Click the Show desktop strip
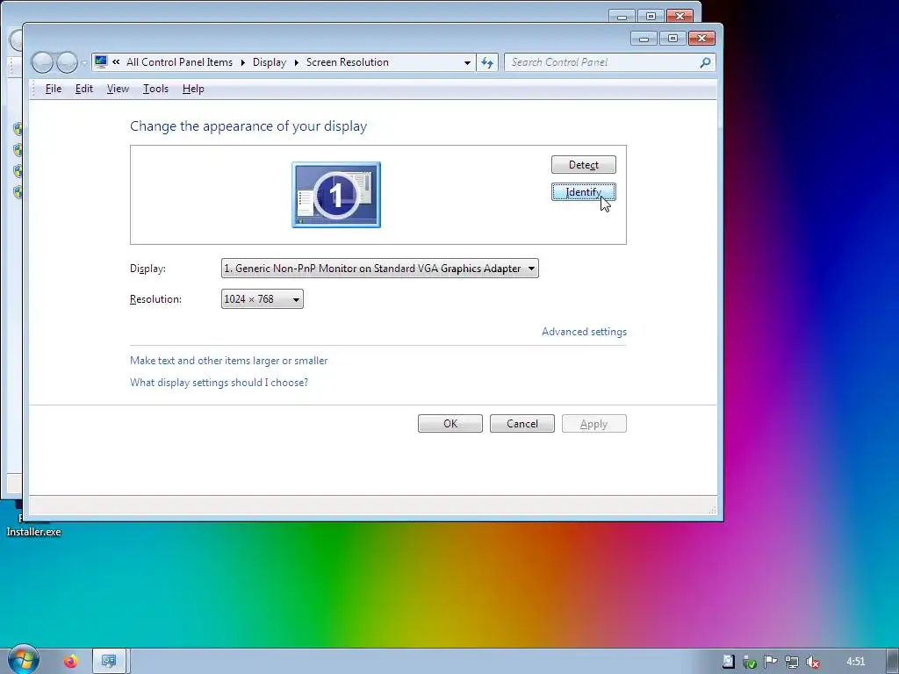 (893, 662)
